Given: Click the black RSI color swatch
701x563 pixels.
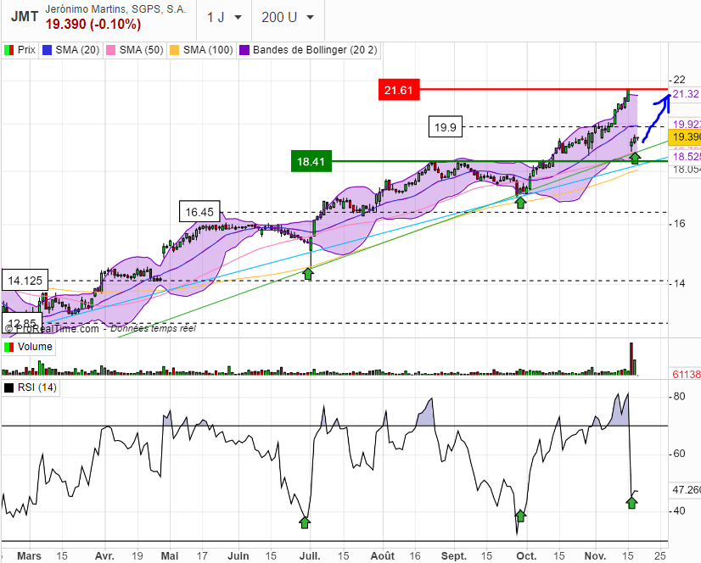Looking at the screenshot, I should point(8,387).
